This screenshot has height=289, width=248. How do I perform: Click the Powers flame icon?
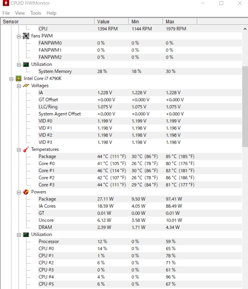[26, 192]
